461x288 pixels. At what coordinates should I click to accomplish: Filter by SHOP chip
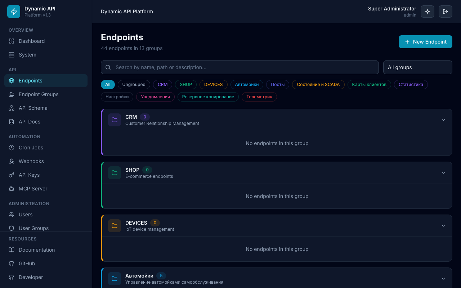pyautogui.click(x=186, y=85)
